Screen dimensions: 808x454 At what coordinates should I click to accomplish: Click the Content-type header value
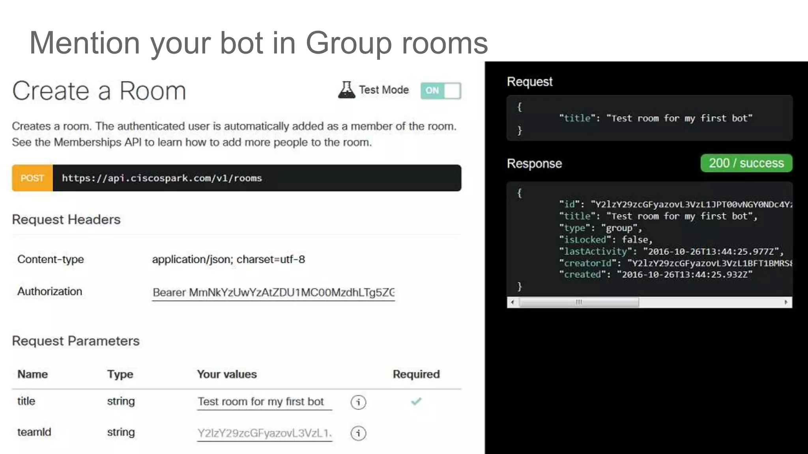(228, 259)
